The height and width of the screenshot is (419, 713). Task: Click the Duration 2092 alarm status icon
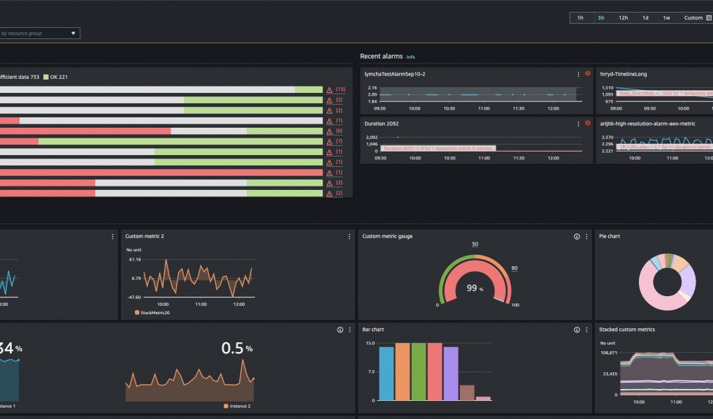click(x=588, y=124)
